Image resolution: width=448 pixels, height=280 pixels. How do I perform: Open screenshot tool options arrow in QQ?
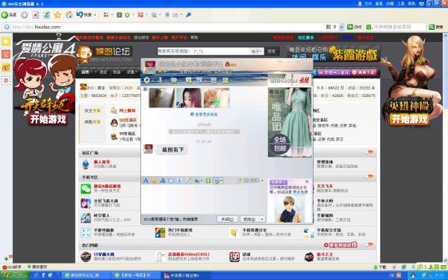[x=222, y=181]
